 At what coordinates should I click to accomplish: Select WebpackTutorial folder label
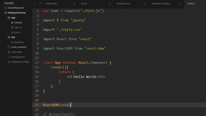point(17,13)
